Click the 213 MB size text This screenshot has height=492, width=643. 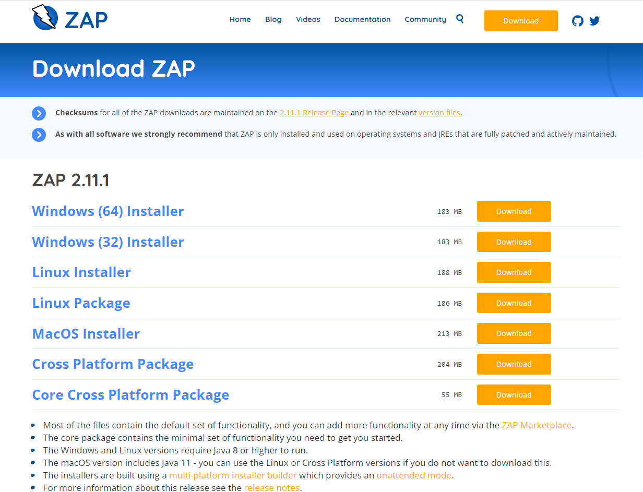coord(449,334)
